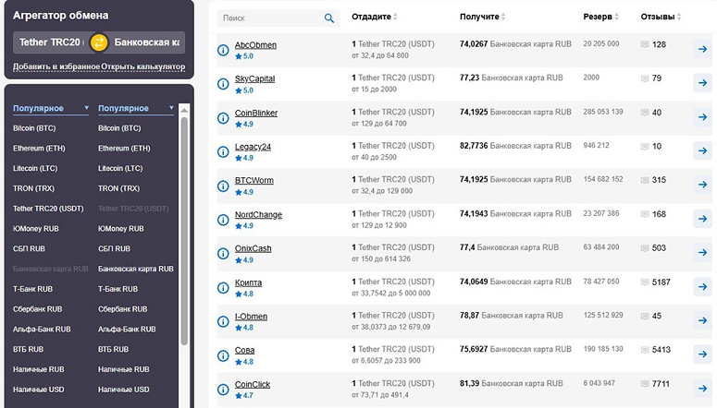
Task: Click the Открыть калькулятор link
Action: pyautogui.click(x=143, y=66)
